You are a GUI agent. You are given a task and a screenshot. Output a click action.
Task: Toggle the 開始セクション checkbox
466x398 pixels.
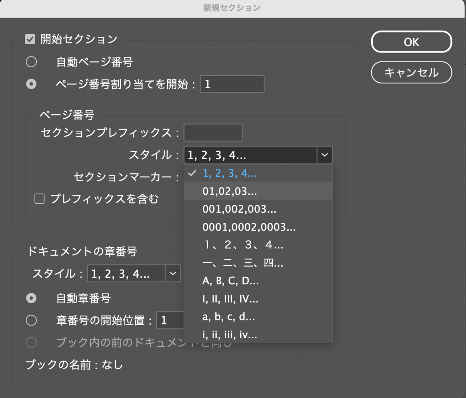[30, 39]
